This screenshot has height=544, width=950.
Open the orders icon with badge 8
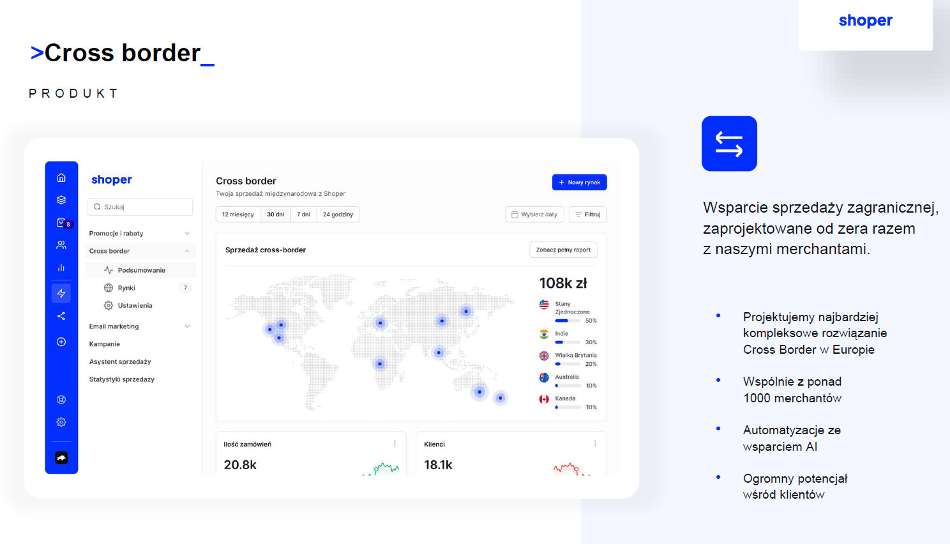[62, 223]
